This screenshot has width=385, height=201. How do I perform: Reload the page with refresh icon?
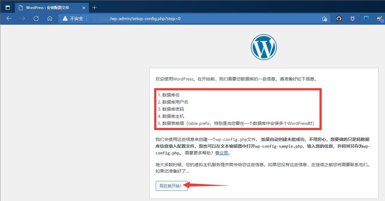pos(36,18)
